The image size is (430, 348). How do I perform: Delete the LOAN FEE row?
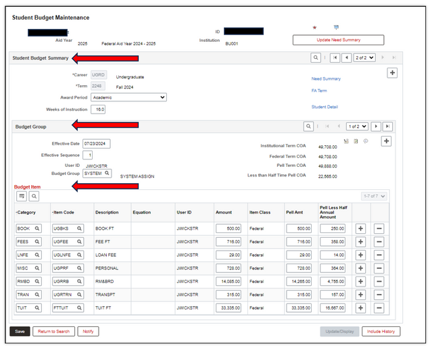coord(379,255)
